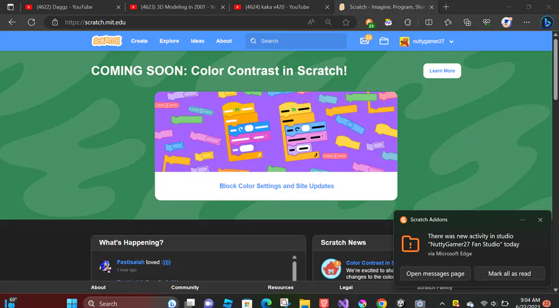
Task: Open the My Stuff folder icon
Action: (x=384, y=41)
